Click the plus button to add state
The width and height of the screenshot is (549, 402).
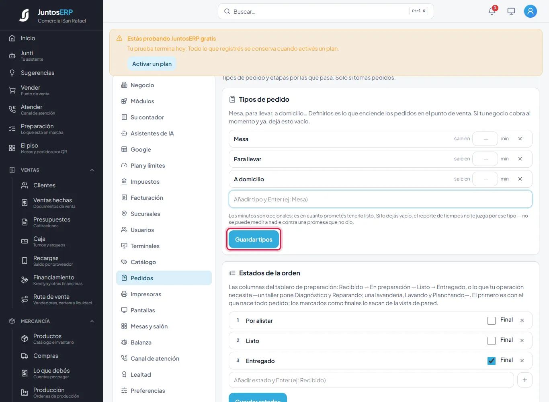tap(525, 380)
